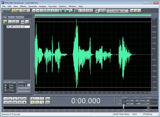Open the Favorites menu in the menu bar
160x117 pixels.
point(52,6)
